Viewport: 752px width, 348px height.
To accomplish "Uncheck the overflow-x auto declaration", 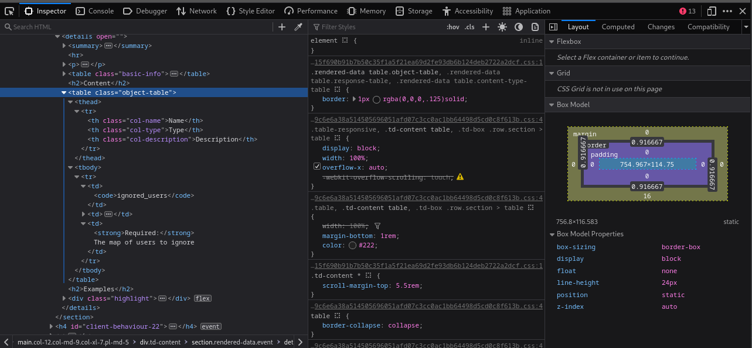I will [317, 167].
